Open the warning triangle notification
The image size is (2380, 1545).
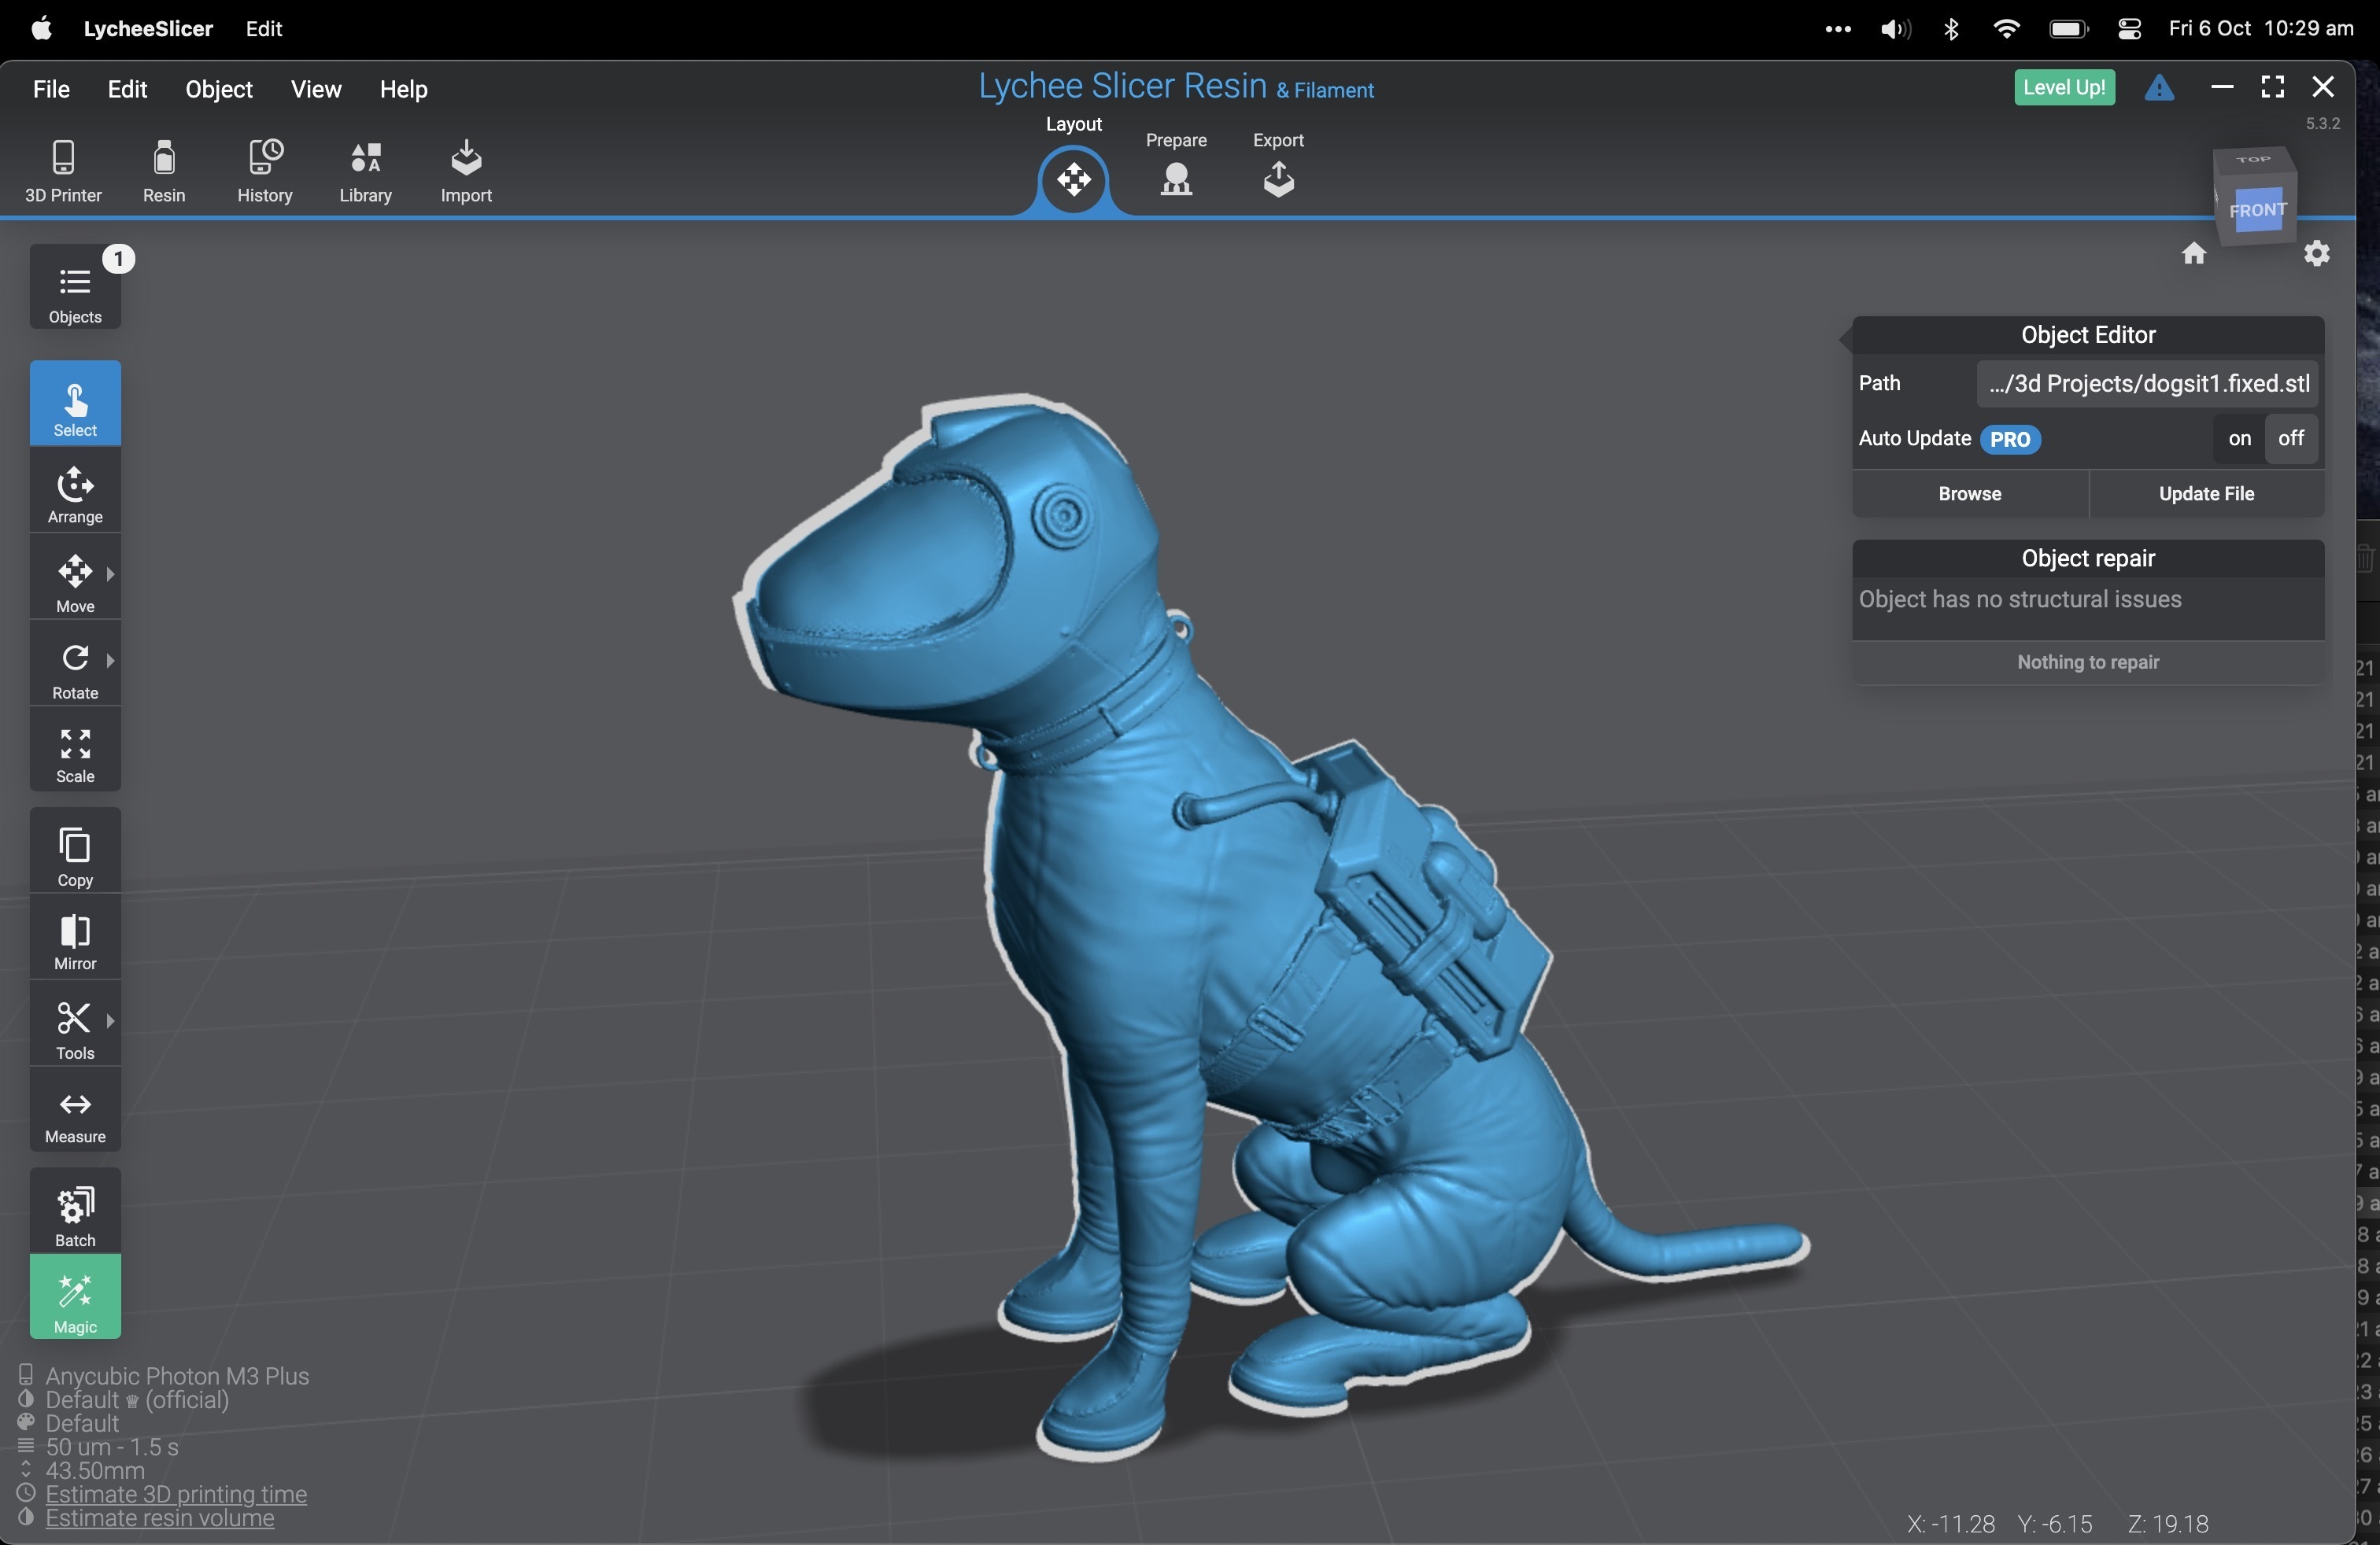2160,88
